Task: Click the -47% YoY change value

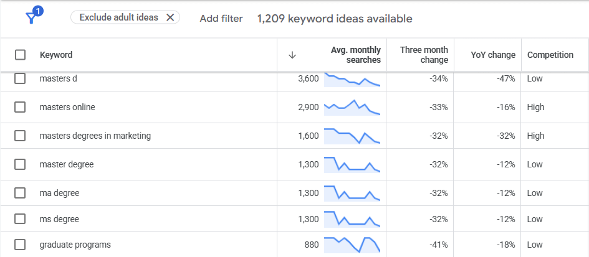Action: pyautogui.click(x=505, y=79)
